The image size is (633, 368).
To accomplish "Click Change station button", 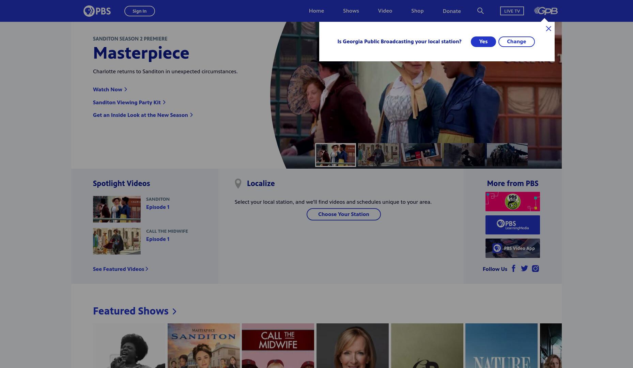I will (516, 42).
